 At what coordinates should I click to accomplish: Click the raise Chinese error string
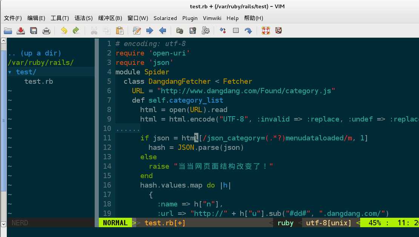tap(223, 166)
